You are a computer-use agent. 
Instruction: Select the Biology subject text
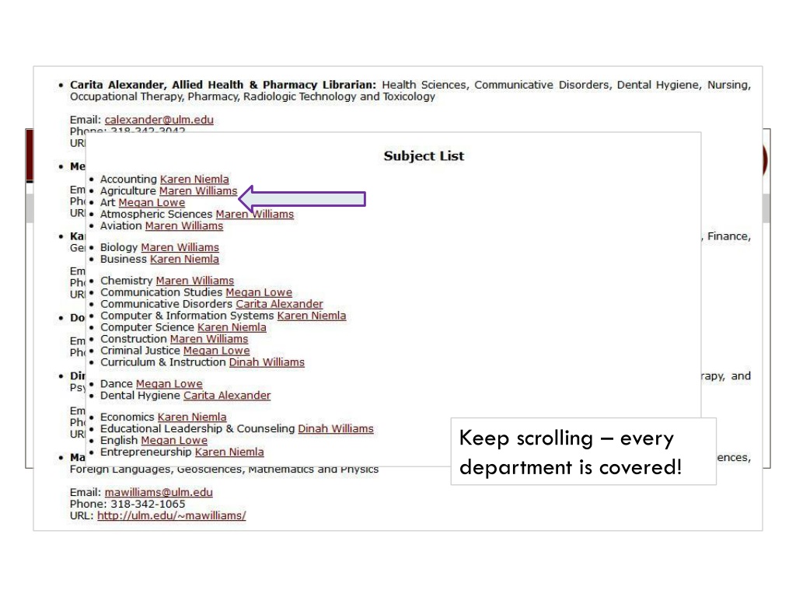pyautogui.click(x=119, y=247)
